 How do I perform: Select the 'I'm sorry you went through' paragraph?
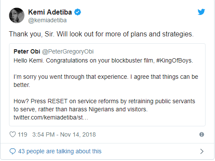click(106, 81)
